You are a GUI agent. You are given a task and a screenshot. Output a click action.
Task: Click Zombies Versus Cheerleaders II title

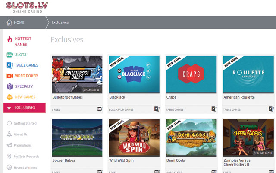[237, 163]
